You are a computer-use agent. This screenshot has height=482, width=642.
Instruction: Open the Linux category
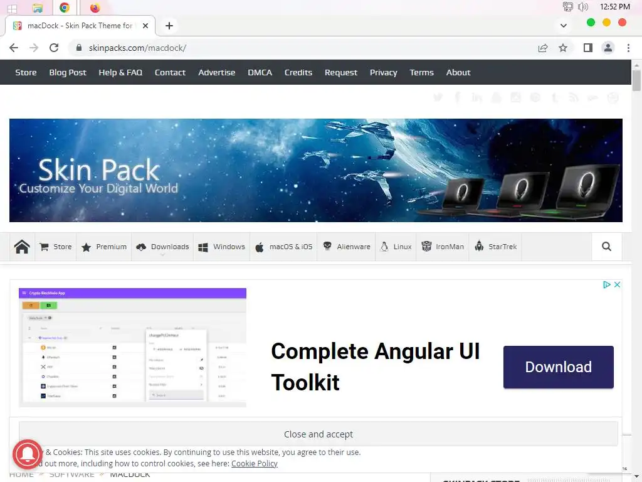[x=396, y=247]
